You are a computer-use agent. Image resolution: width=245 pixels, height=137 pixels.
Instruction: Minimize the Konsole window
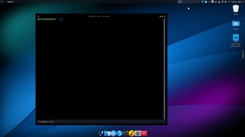(x=160, y=16)
